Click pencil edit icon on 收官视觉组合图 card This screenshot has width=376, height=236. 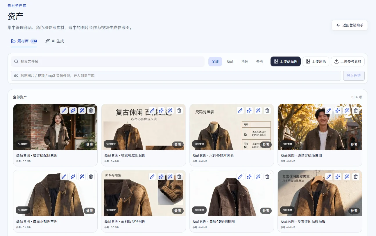(152, 110)
